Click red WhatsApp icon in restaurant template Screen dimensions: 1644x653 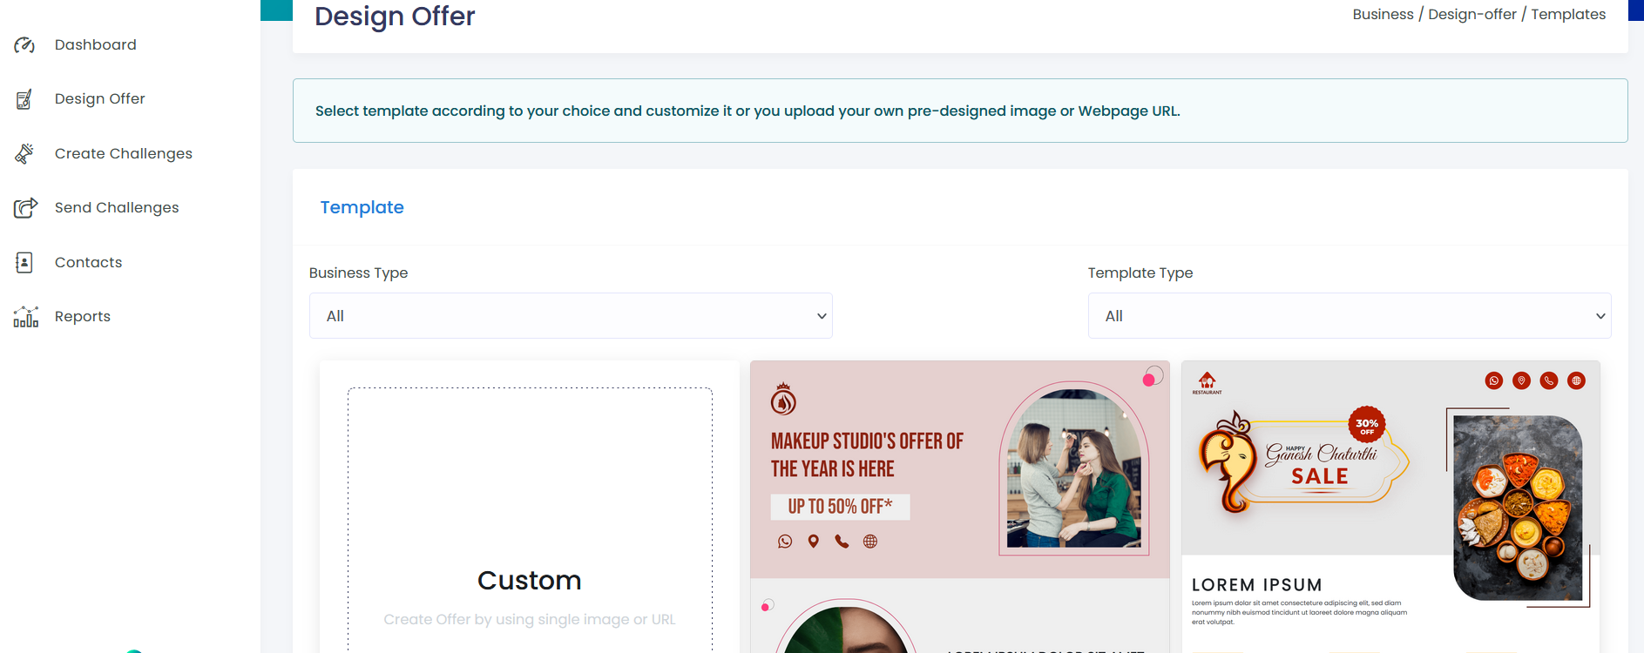[1494, 380]
